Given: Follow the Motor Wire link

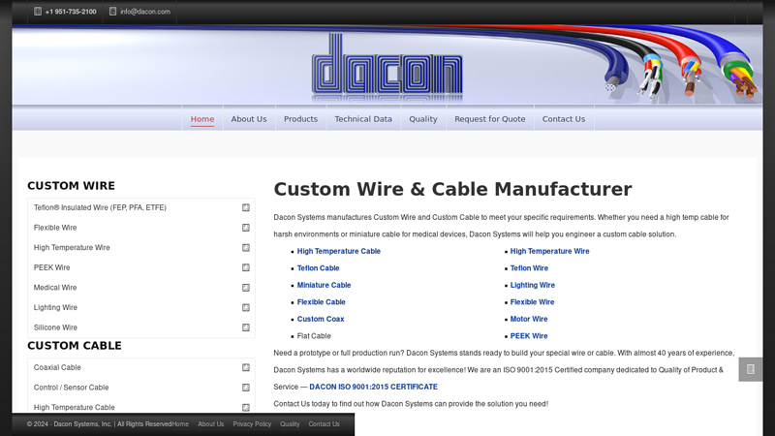Looking at the screenshot, I should pyautogui.click(x=529, y=319).
